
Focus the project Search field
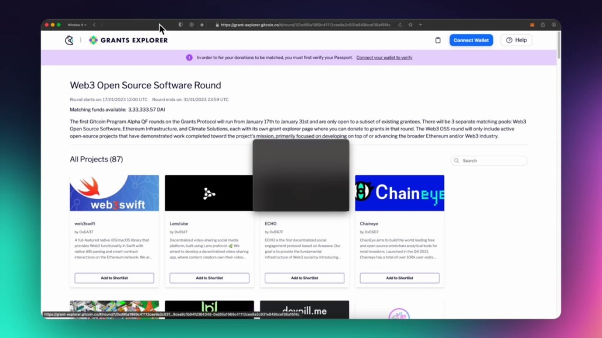(x=489, y=161)
